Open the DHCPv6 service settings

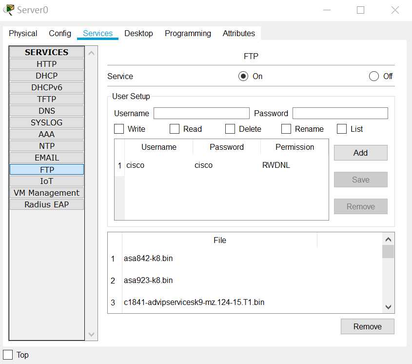(x=47, y=87)
